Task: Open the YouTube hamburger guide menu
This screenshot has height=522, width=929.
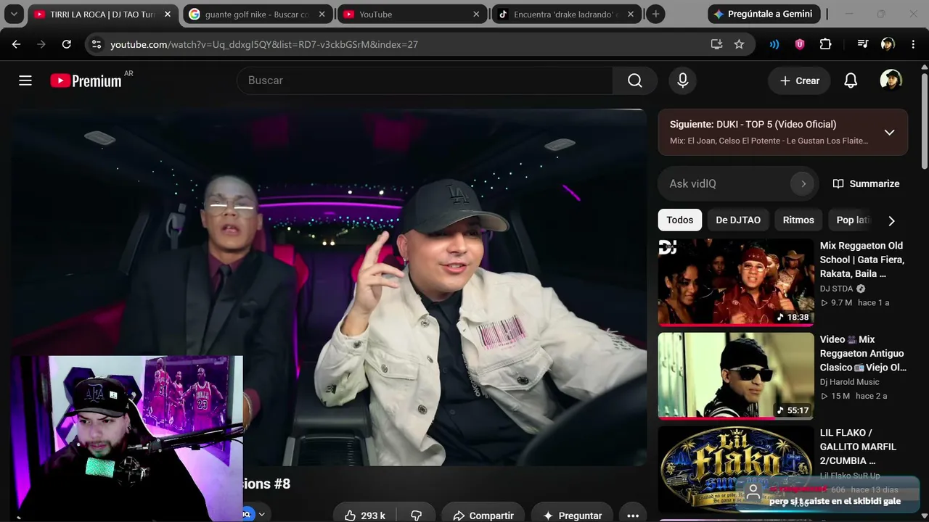Action: pyautogui.click(x=25, y=80)
